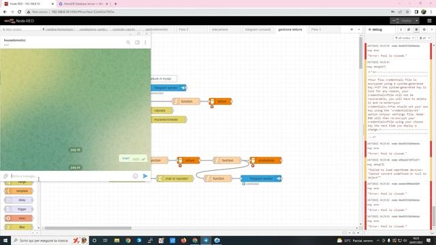The height and width of the screenshot is (245, 436).
Task: Click the housedomoticz chat title
Action: point(15,40)
